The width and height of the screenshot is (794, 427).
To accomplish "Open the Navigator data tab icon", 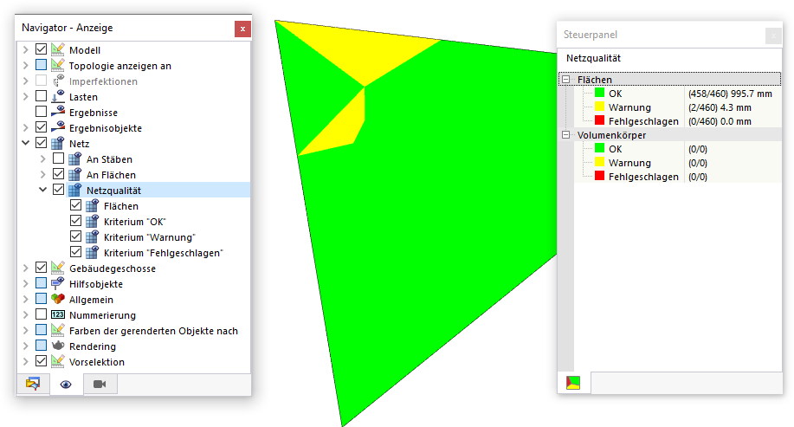I will 33,384.
